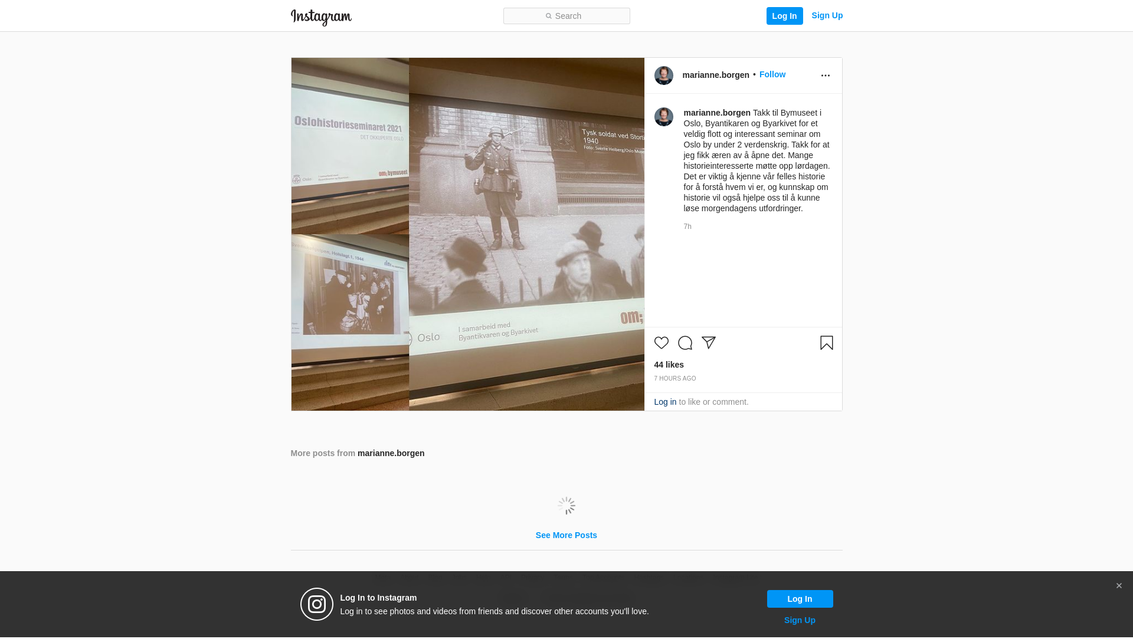Click Log in to like or comment
The image size is (1133, 639).
pyautogui.click(x=665, y=402)
